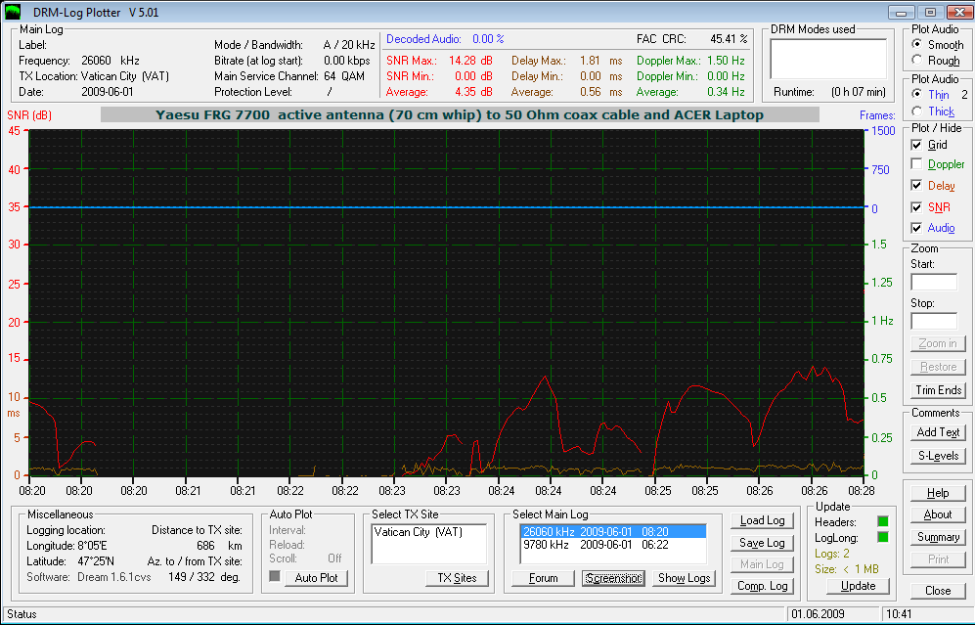975x625 pixels.
Task: Click the Distance 686 km value
Action: click(x=219, y=546)
